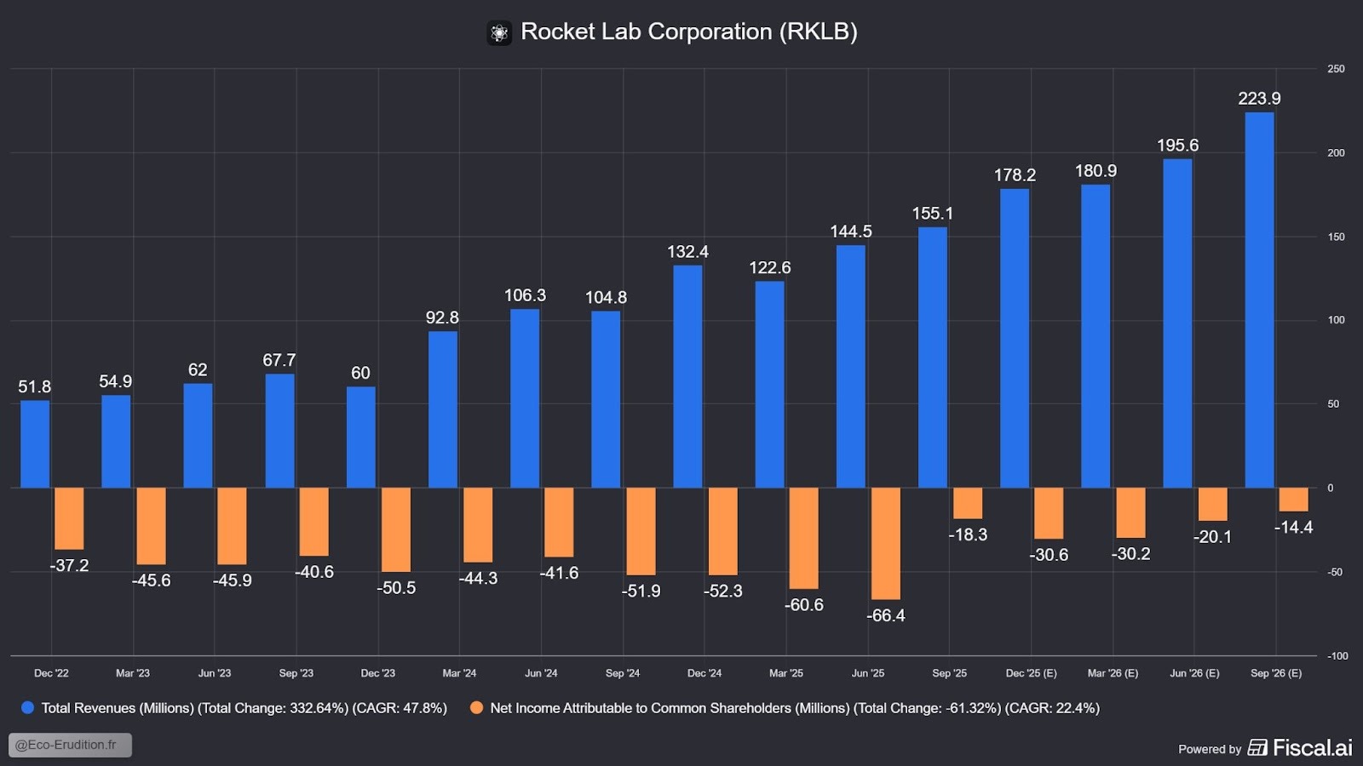Select the '-30.2' net income value label
1363x766 pixels.
(x=1130, y=554)
